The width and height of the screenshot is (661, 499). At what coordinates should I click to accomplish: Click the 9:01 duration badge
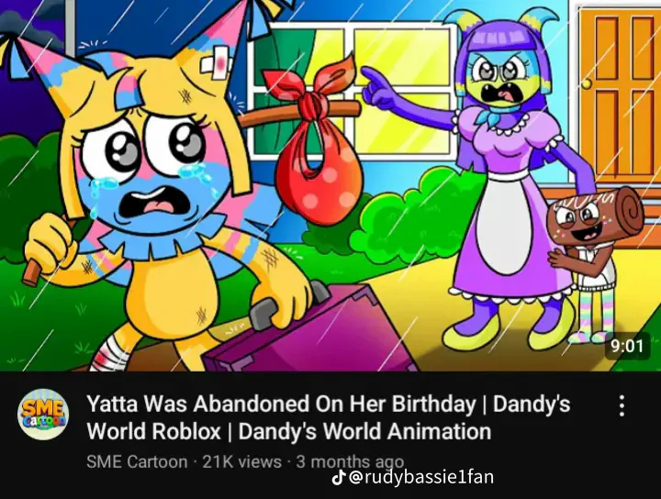pyautogui.click(x=627, y=346)
